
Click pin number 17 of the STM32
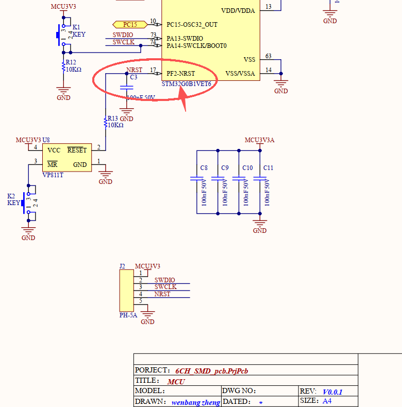[x=153, y=70]
